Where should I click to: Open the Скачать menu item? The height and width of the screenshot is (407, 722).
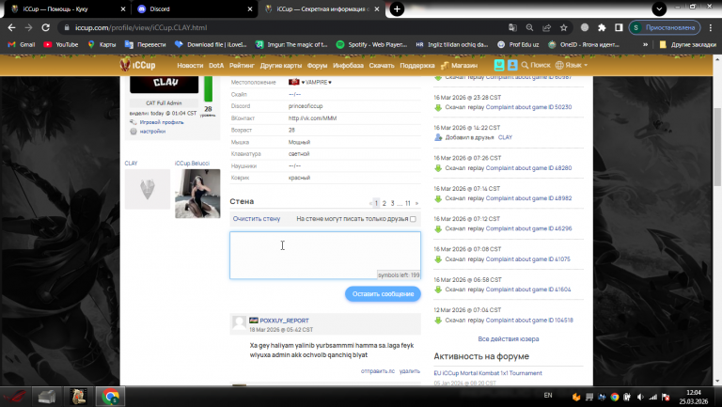382,66
